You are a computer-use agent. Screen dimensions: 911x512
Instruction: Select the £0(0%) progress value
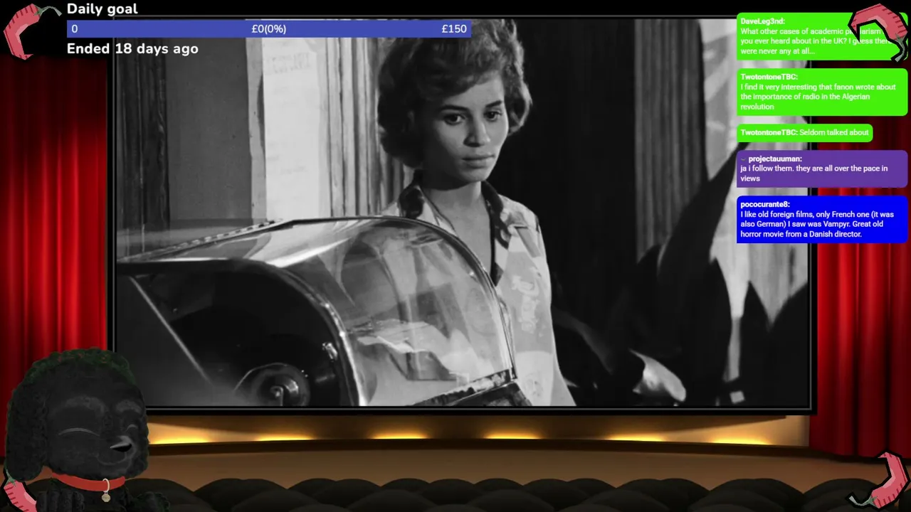(x=269, y=29)
